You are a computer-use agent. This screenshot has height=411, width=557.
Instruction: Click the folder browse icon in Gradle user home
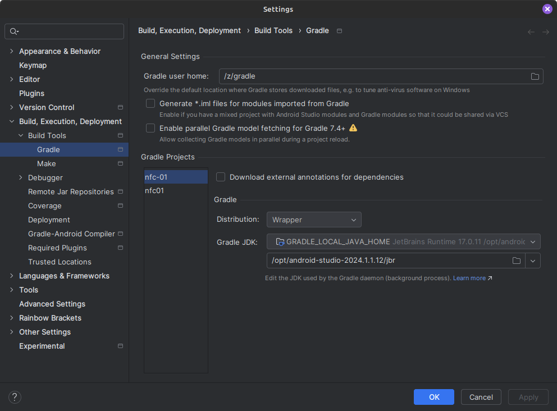(x=535, y=76)
